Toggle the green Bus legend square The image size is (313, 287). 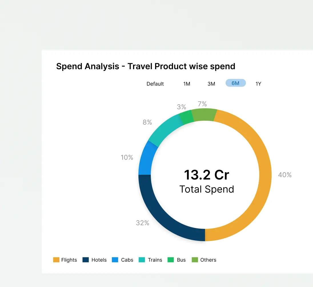pos(170,260)
